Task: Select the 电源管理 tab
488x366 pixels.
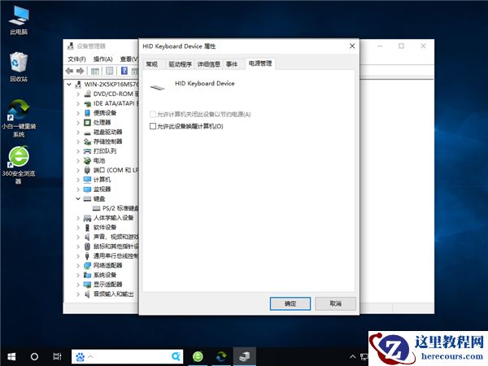Action: tap(260, 63)
